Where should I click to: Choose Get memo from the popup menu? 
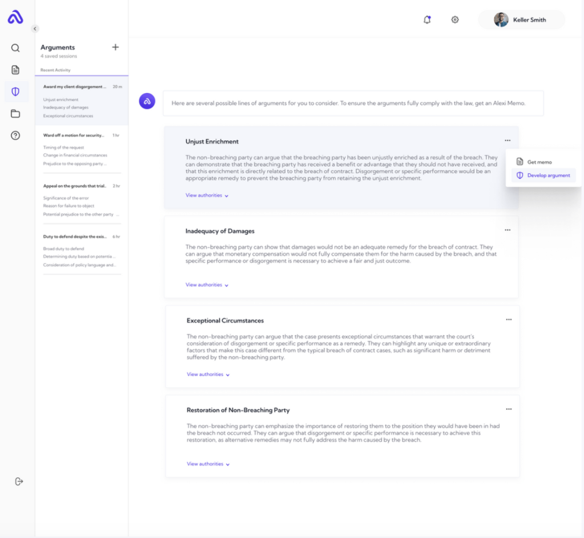(539, 162)
